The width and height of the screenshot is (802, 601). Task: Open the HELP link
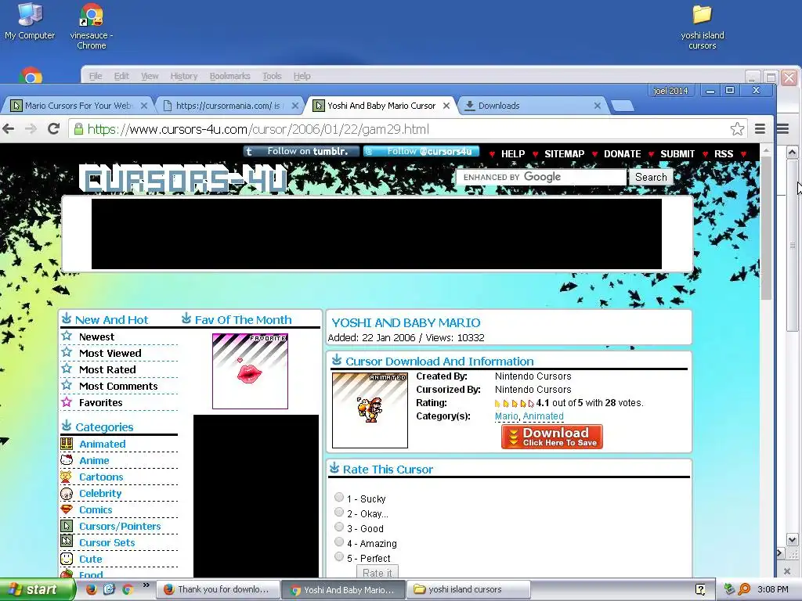(513, 154)
